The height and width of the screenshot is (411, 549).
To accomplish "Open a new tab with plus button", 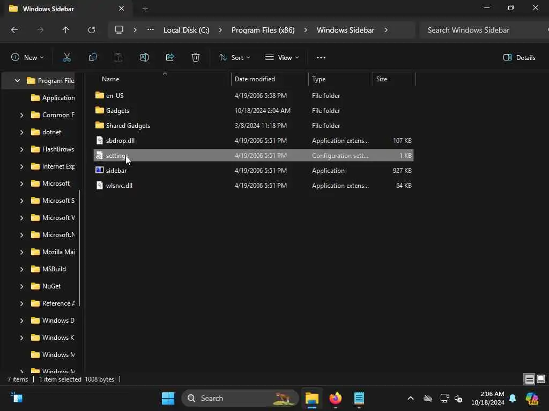I will click(145, 9).
